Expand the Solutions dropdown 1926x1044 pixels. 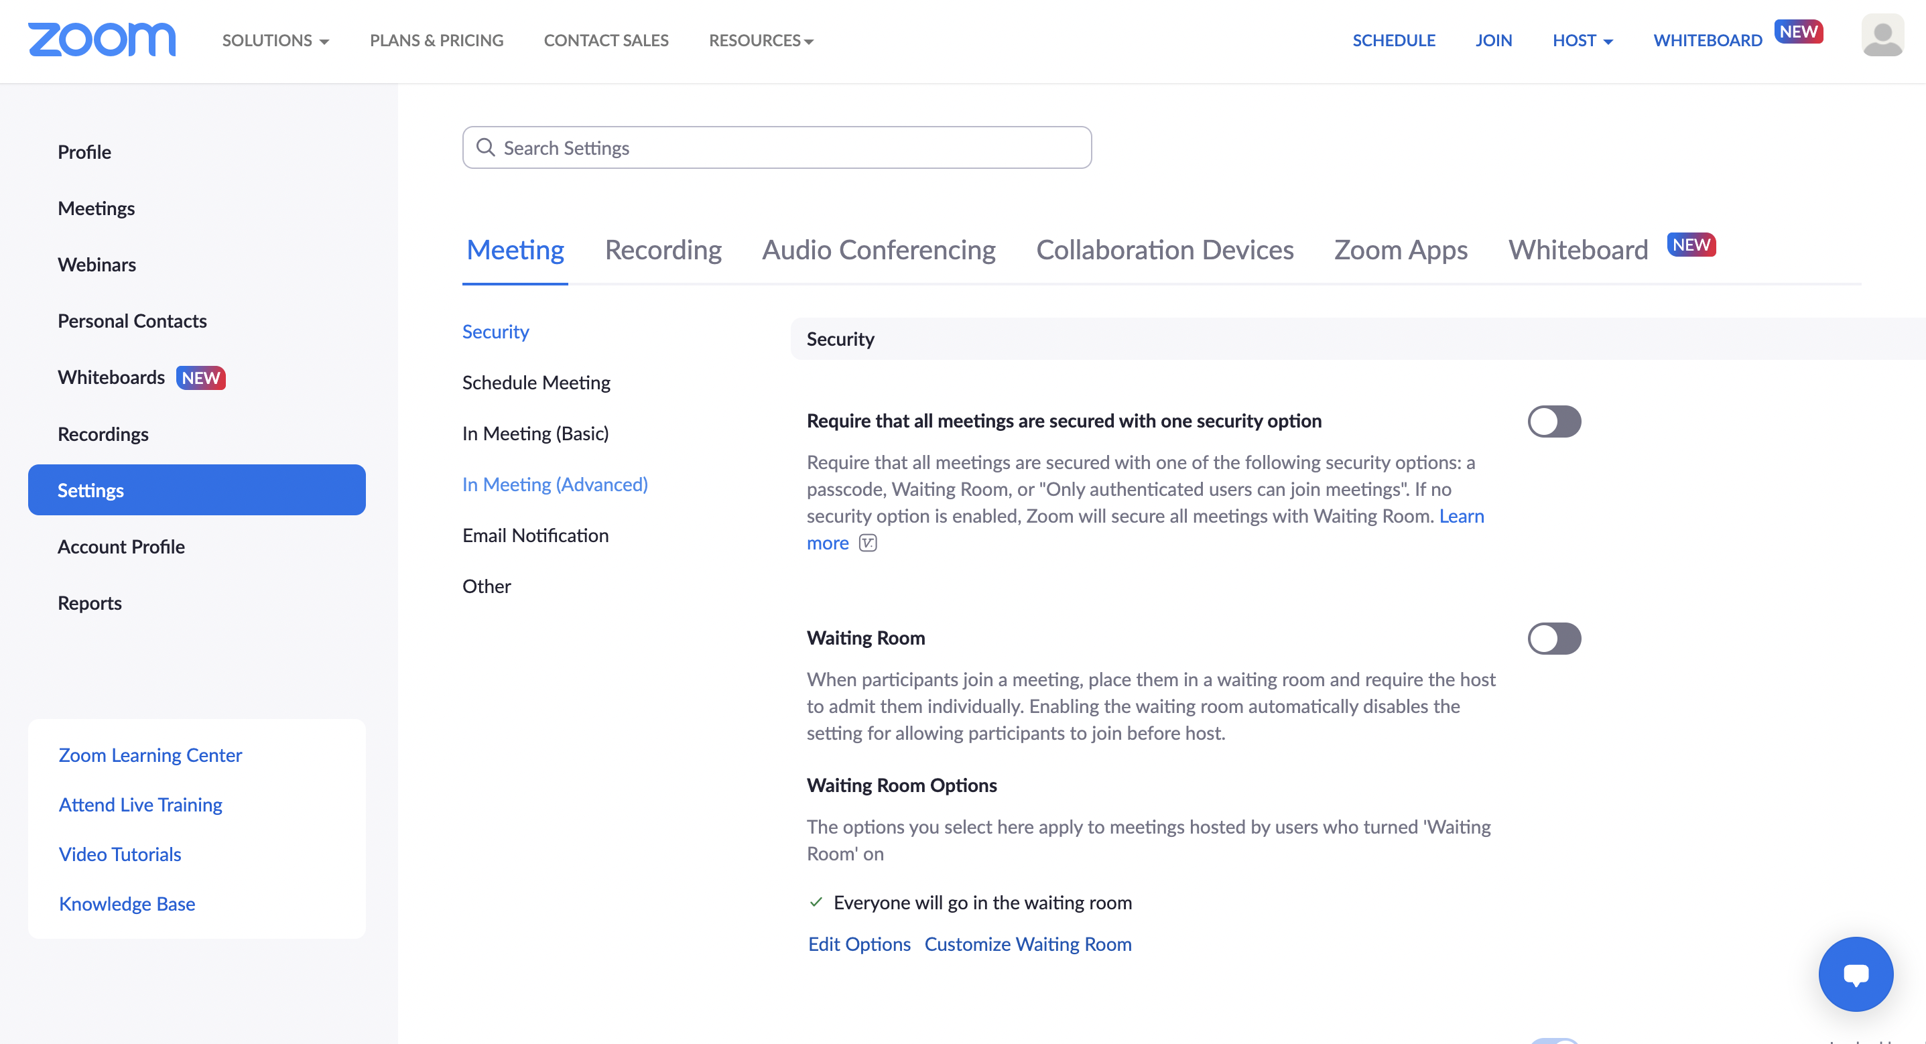click(x=275, y=40)
